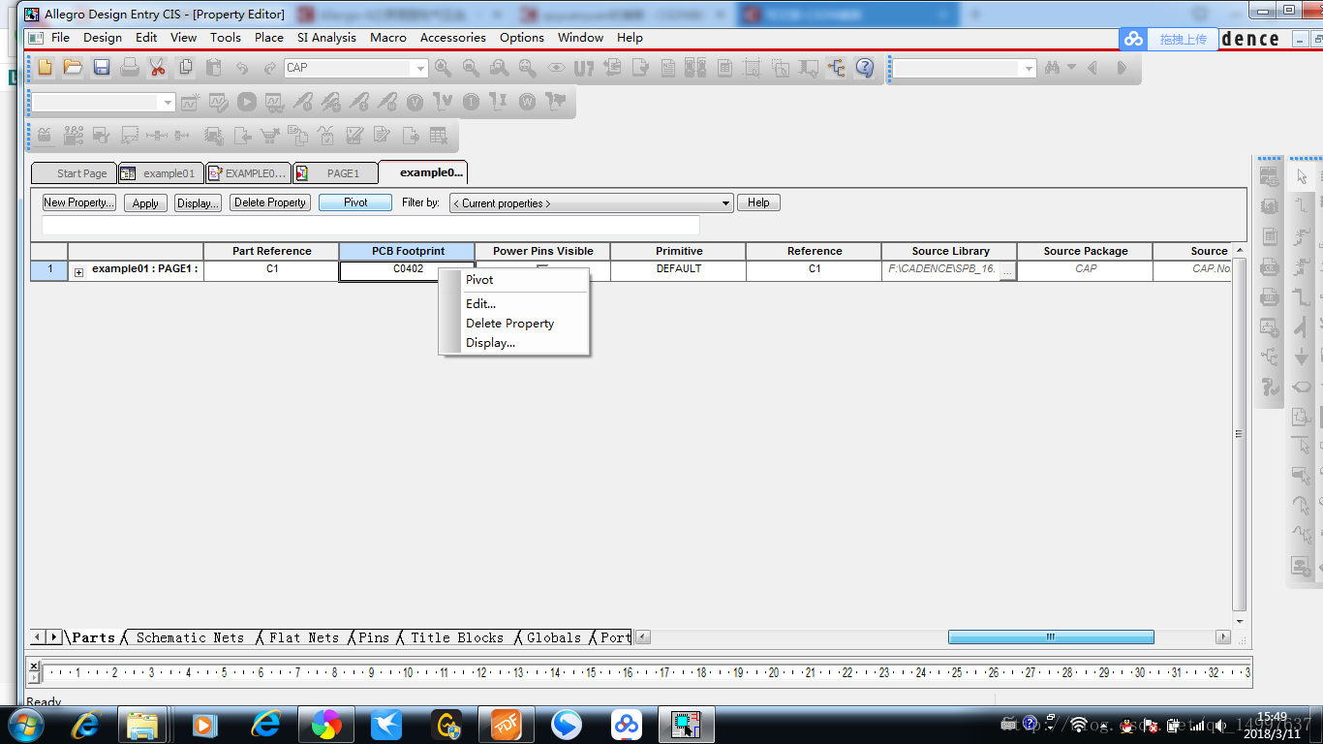Open the Accessories menu
Screen dimensions: 1323x744
[452, 38]
